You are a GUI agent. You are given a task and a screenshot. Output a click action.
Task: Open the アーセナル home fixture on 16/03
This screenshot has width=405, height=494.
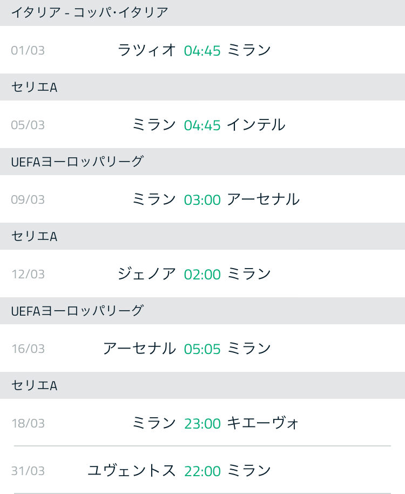click(202, 349)
